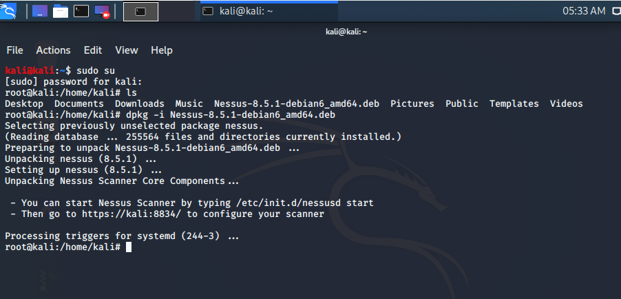Image resolution: width=621 pixels, height=299 pixels.
Task: Open the Help menu
Action: 161,50
